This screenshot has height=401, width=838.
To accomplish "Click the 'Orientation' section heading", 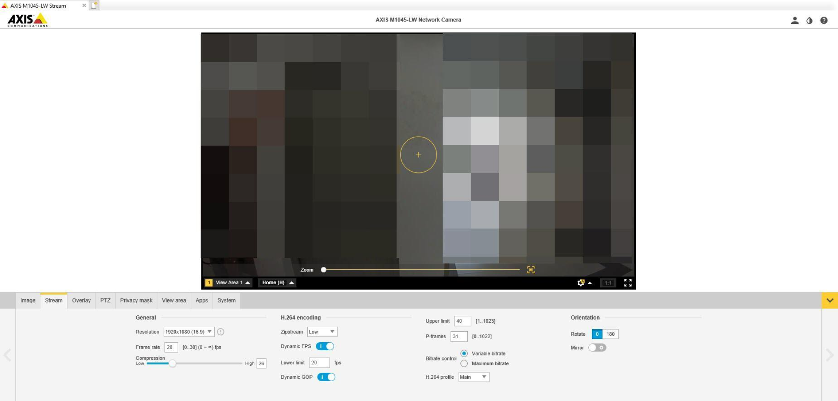I will point(585,317).
